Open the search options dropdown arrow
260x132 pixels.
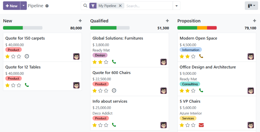pyautogui.click(x=176, y=6)
